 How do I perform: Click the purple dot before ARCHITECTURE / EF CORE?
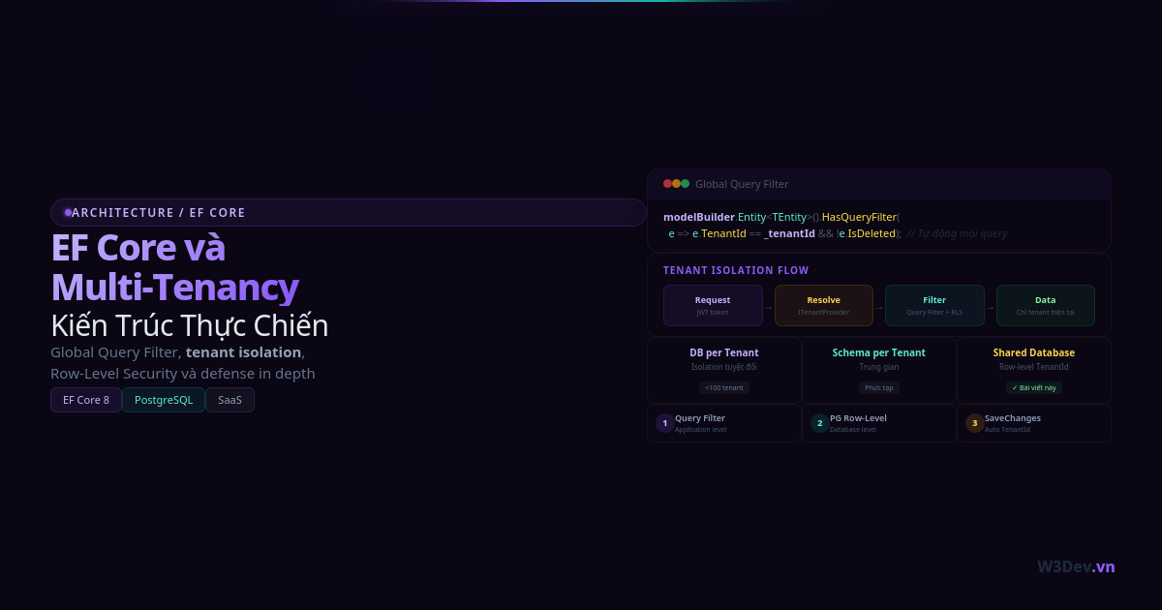tap(68, 213)
